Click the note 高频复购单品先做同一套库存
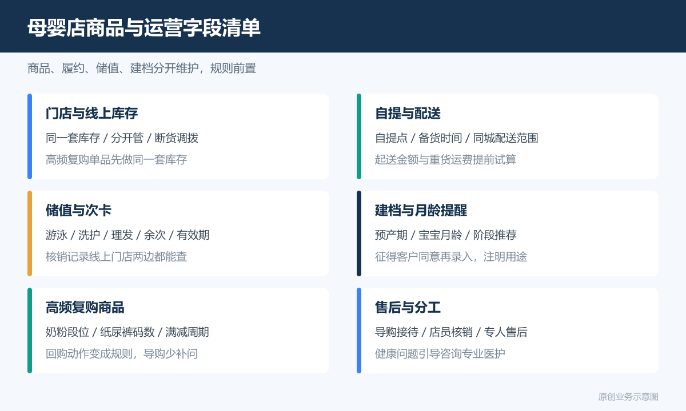Screen dimensions: 686x411 pyautogui.click(x=116, y=160)
